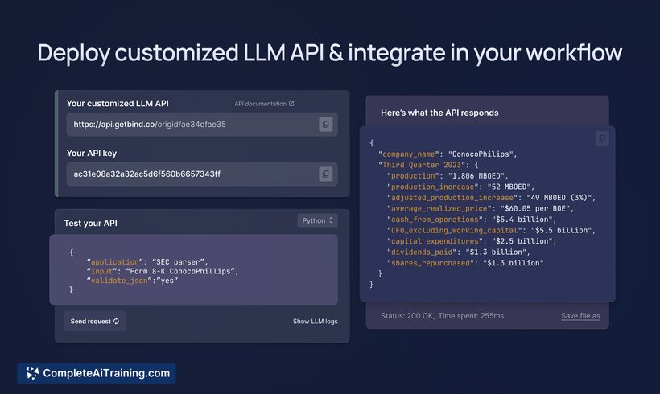
Task: Click Here's what the API responds heading
Action: click(439, 113)
